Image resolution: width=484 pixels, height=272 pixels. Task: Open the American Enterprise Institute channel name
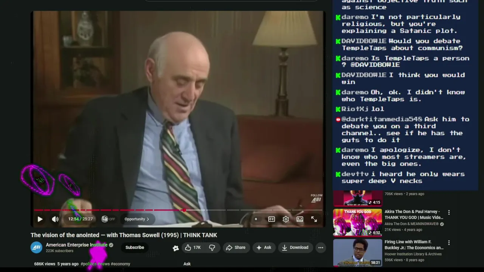[77, 245]
